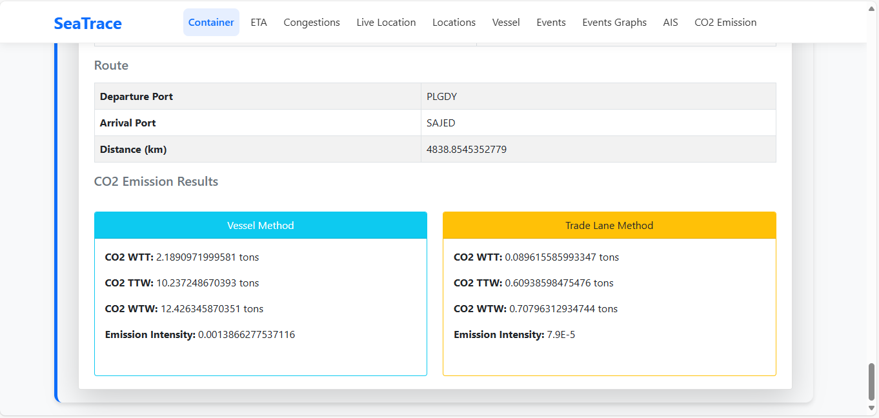This screenshot has height=418, width=879.
Task: Select Vessel Method CO2 WTW 12.426345870351 tons
Action: tap(184, 308)
